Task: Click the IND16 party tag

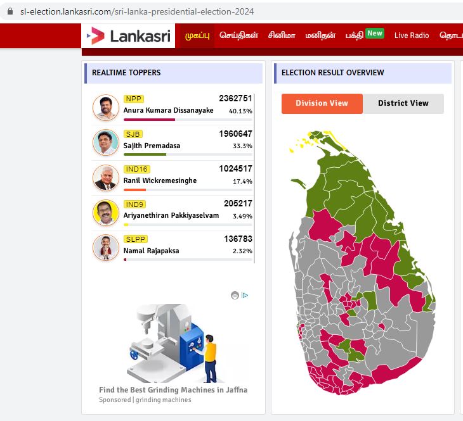Action: coord(137,169)
